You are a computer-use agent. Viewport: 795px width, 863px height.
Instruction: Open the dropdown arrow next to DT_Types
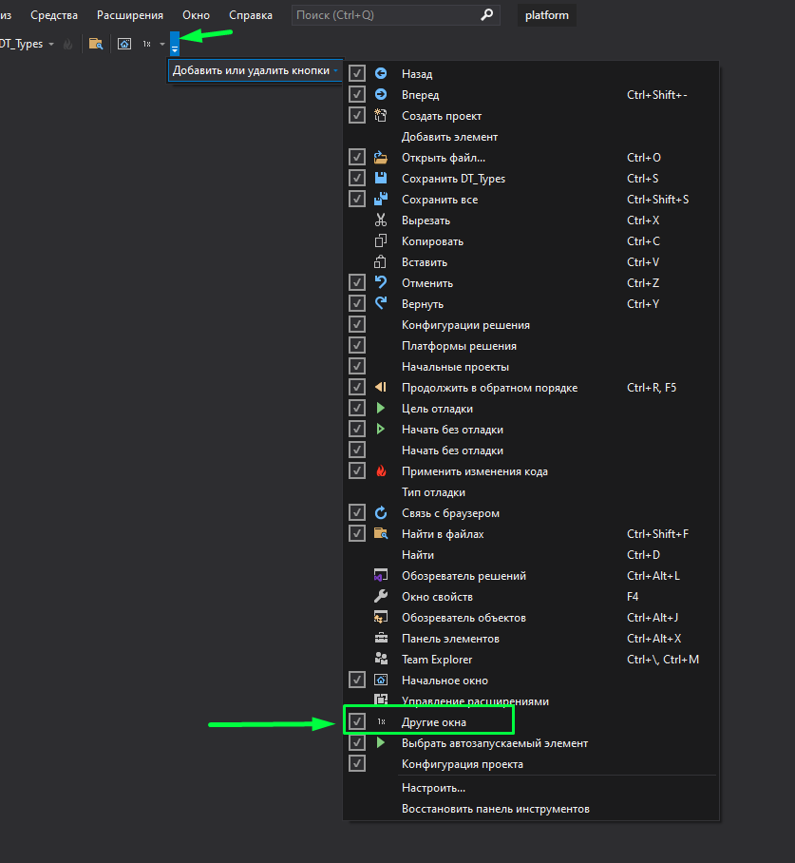pyautogui.click(x=51, y=44)
